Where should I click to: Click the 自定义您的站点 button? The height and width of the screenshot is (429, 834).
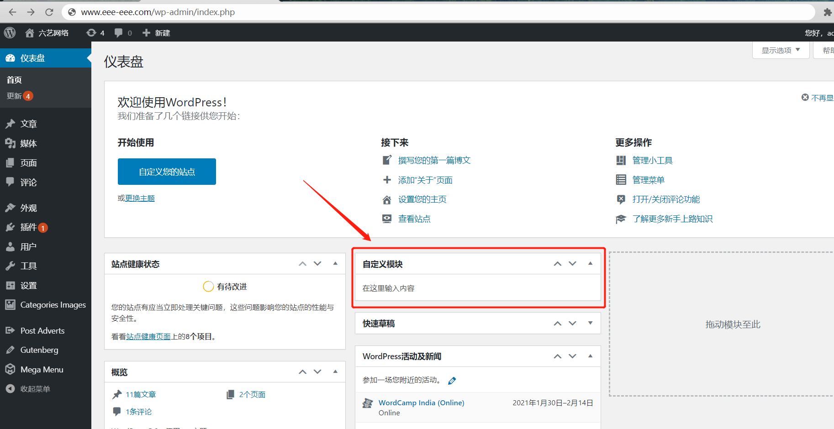(167, 172)
